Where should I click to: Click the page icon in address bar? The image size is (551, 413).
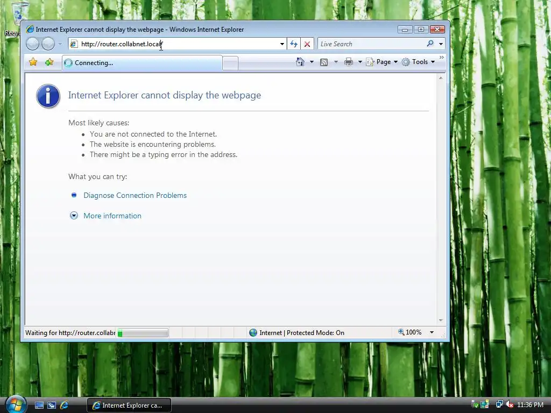click(x=73, y=44)
